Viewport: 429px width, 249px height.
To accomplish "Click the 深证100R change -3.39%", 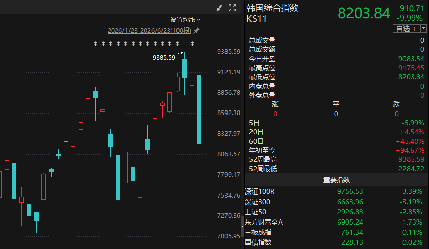I will tap(411, 191).
